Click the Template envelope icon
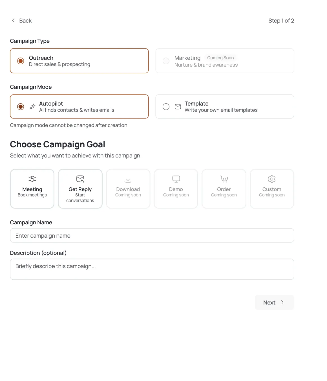 pos(178,107)
